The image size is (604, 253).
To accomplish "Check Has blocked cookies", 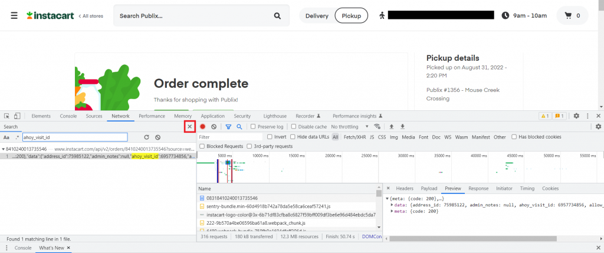I will (x=514, y=137).
